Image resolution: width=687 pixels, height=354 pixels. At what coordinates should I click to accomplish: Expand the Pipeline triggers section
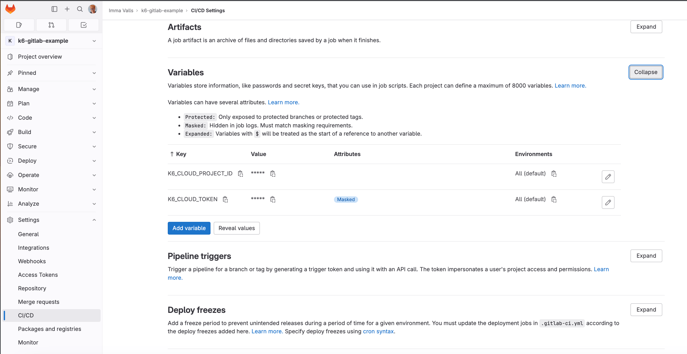pos(646,256)
